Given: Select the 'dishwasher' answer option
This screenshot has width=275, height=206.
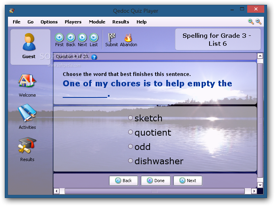Looking at the screenshot, I should (x=131, y=161).
